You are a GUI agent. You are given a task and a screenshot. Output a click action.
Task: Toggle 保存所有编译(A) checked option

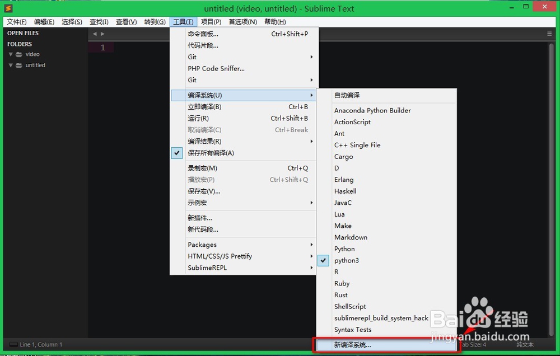coord(244,153)
